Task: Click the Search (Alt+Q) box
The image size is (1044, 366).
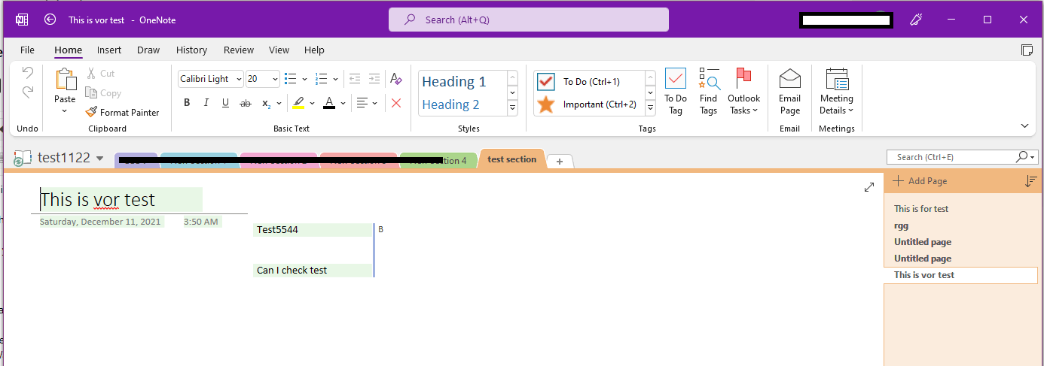Action: (529, 20)
